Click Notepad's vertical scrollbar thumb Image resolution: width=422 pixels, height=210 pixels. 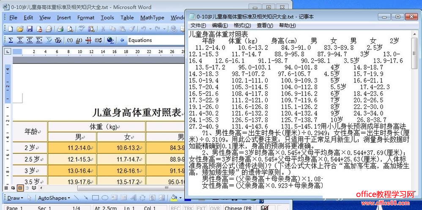click(415, 53)
